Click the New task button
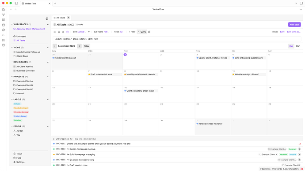Screen dimensions: 305x171 (x=294, y=25)
